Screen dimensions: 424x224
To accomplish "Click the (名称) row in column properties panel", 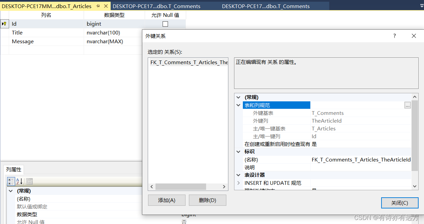I will 75,199.
